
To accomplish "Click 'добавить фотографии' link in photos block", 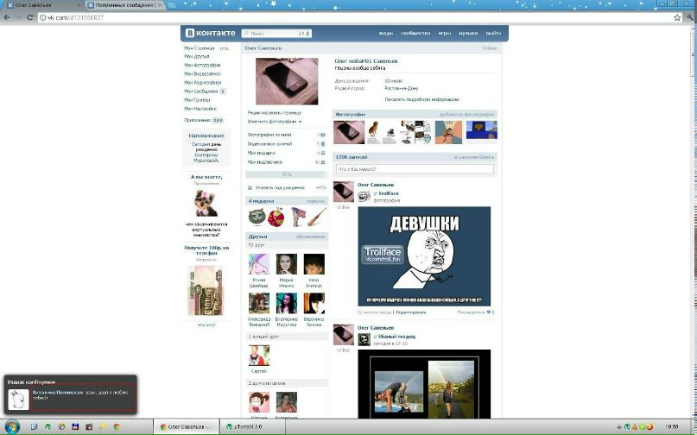I will [467, 114].
